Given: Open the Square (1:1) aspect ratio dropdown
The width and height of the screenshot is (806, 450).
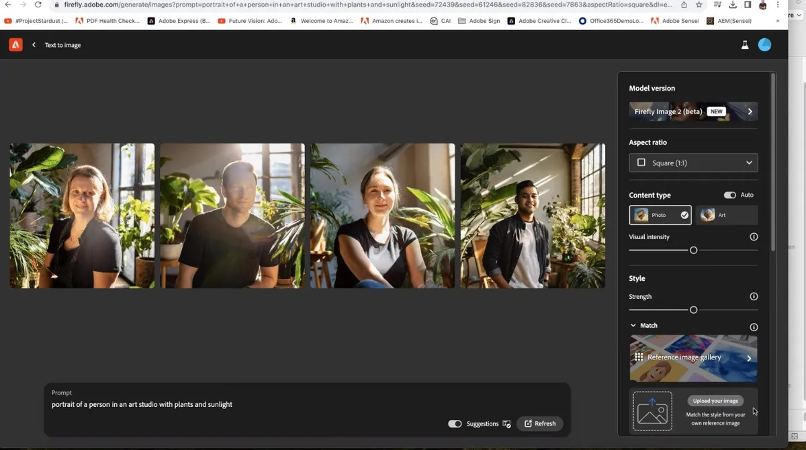Looking at the screenshot, I should (x=693, y=163).
